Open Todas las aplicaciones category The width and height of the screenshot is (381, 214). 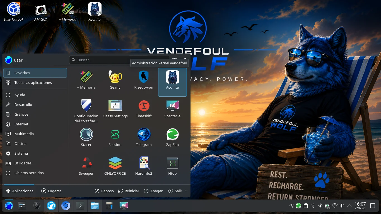coord(35,82)
